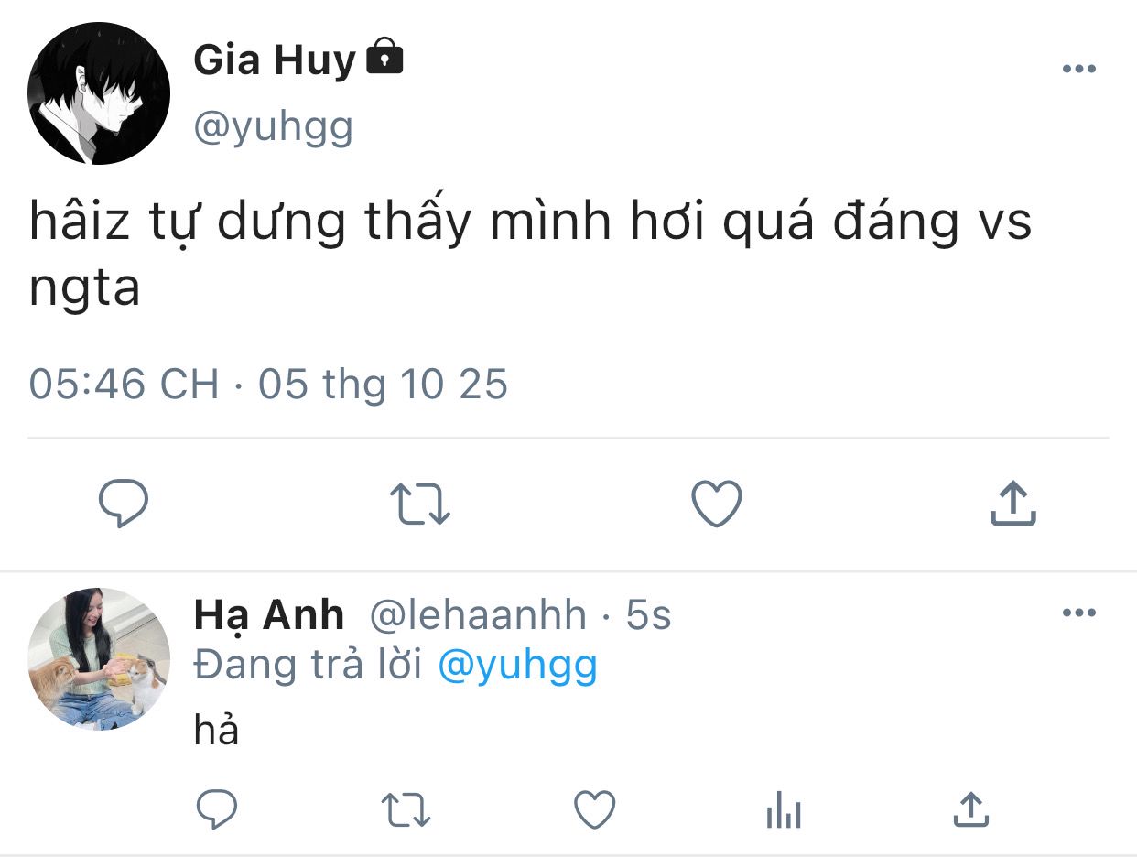Viewport: 1137px width, 857px height.
Task: Open more options for Gia Huy's tweet
Action: coord(1078,70)
